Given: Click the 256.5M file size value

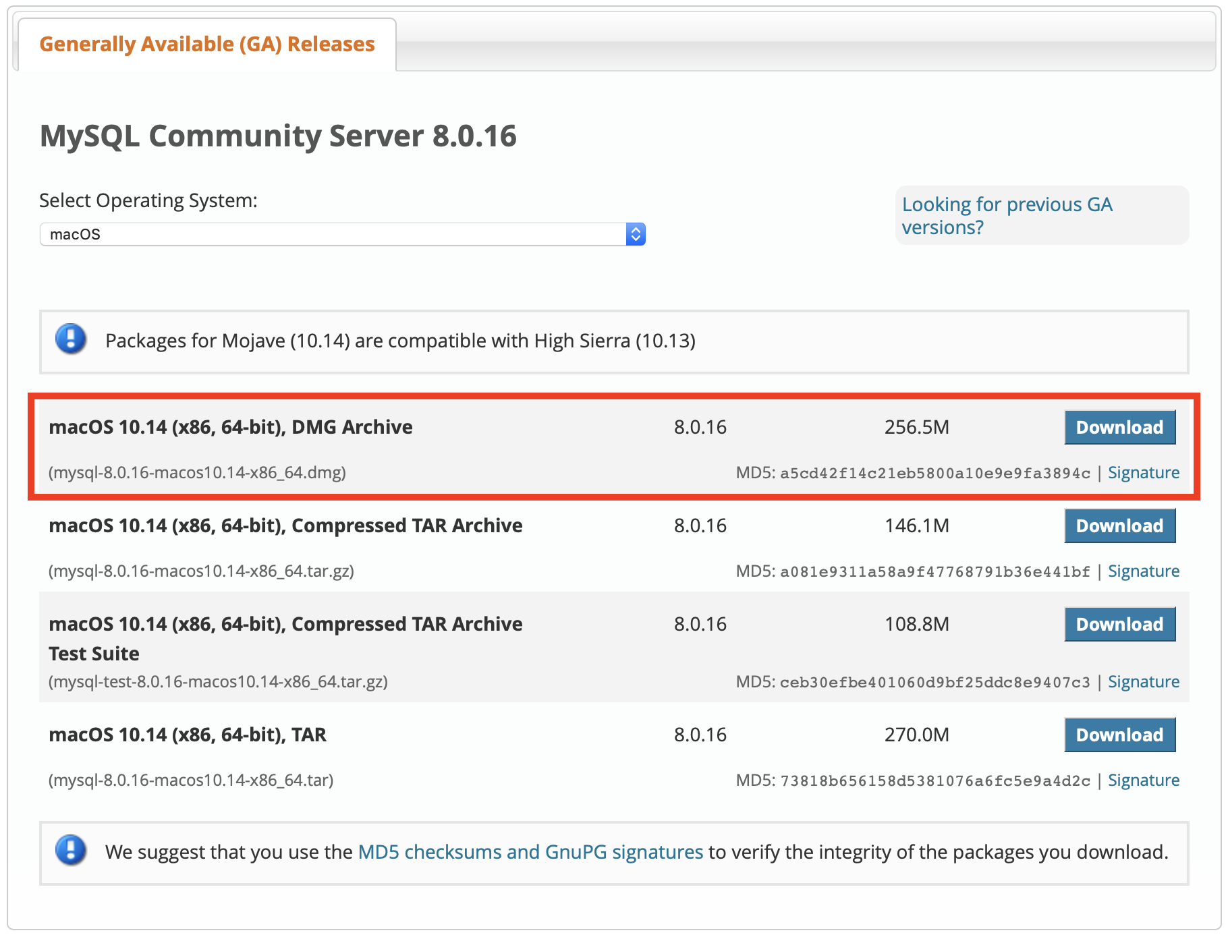Looking at the screenshot, I should tap(916, 427).
